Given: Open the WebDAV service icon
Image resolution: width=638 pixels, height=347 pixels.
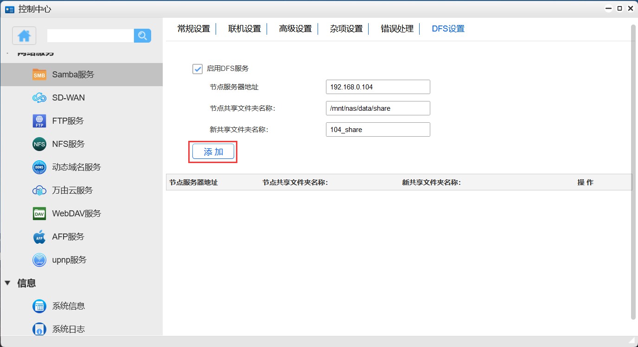Looking at the screenshot, I should click(x=39, y=214).
